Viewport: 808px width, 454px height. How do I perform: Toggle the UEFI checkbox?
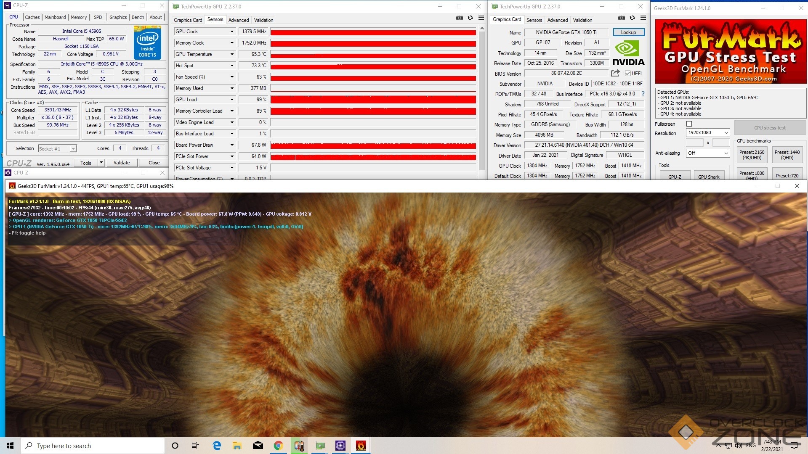click(627, 74)
